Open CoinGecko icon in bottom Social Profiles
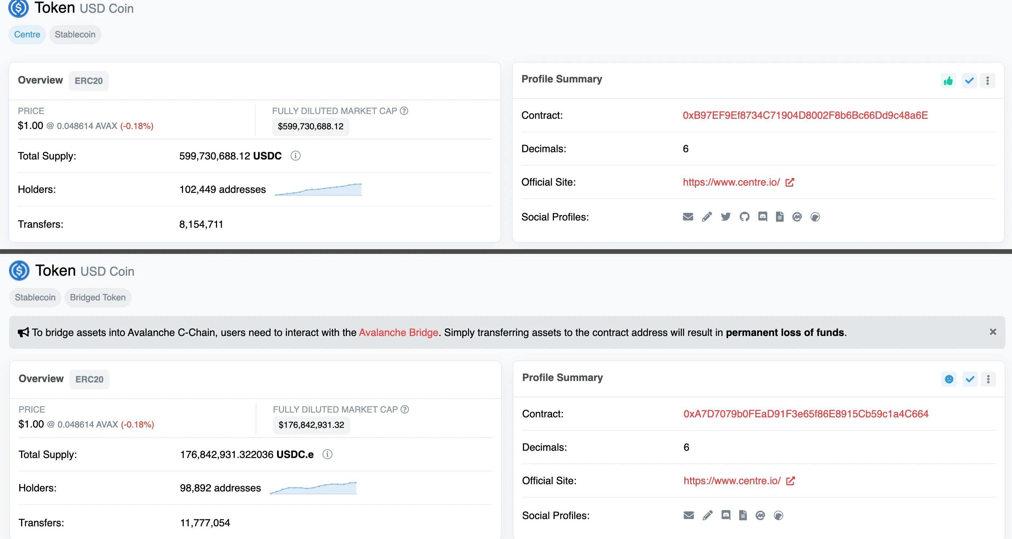This screenshot has width=1012, height=539. (778, 515)
